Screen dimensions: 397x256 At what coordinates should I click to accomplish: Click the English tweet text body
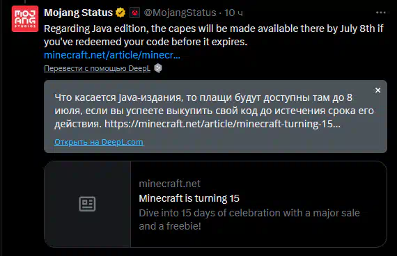coord(214,35)
